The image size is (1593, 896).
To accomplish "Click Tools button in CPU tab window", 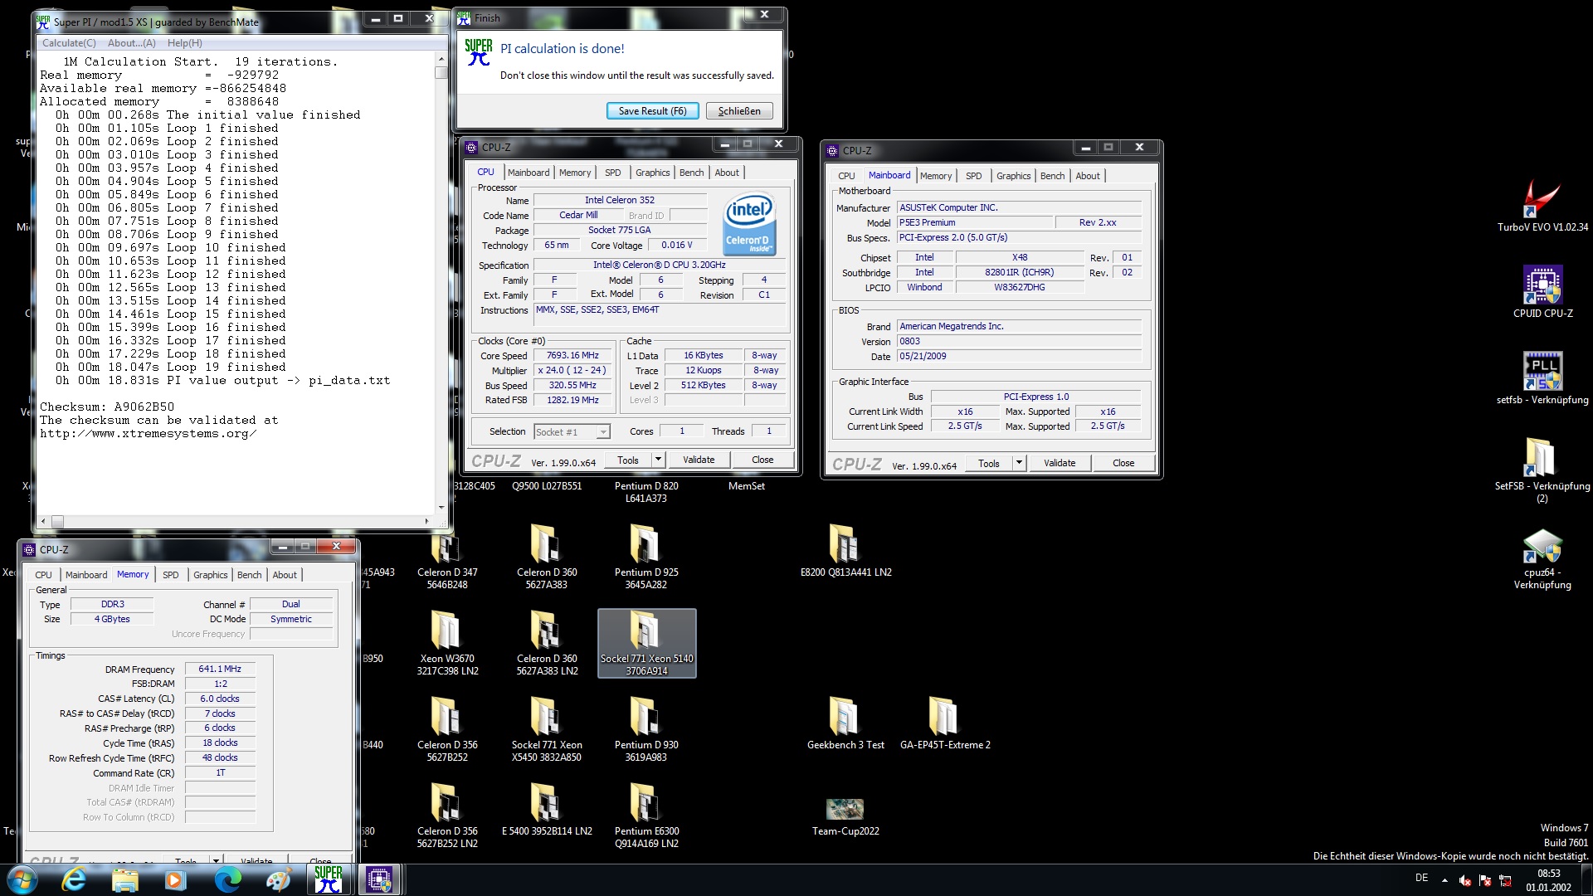I will [628, 460].
